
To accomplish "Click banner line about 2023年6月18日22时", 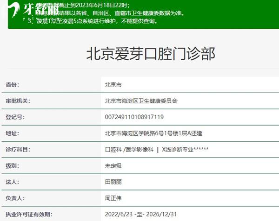I will click(79, 5).
